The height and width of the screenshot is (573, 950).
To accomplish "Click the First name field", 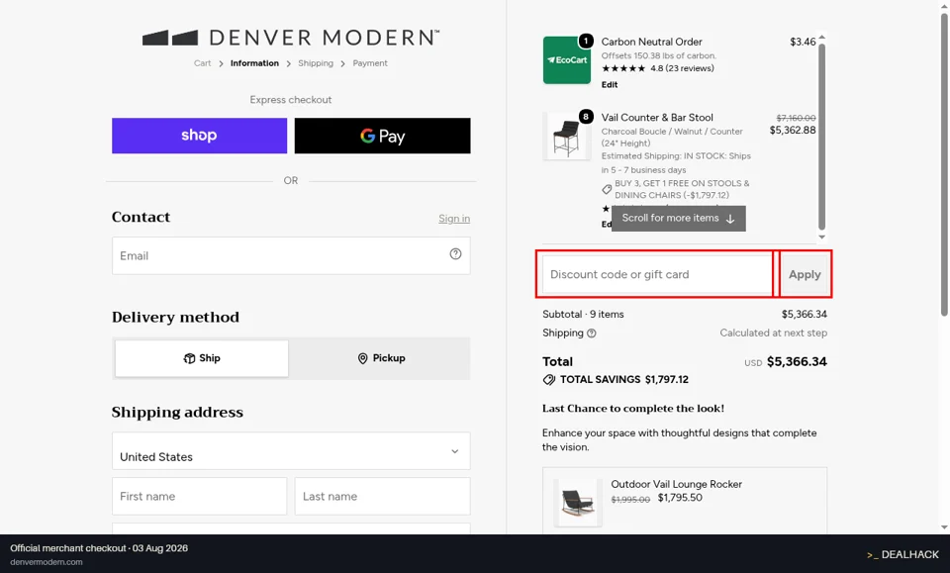I will click(x=199, y=496).
